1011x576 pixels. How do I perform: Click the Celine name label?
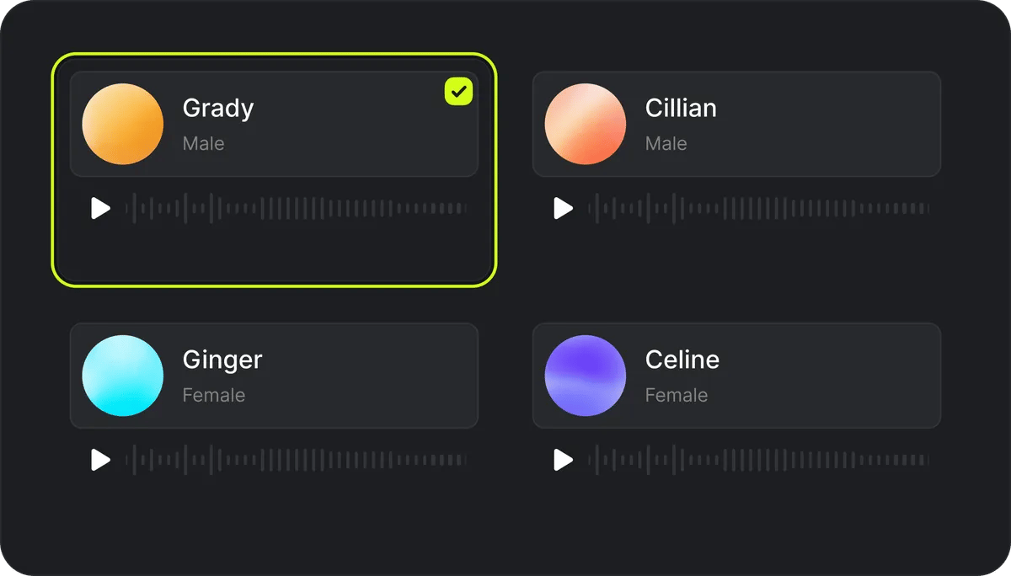pos(682,360)
